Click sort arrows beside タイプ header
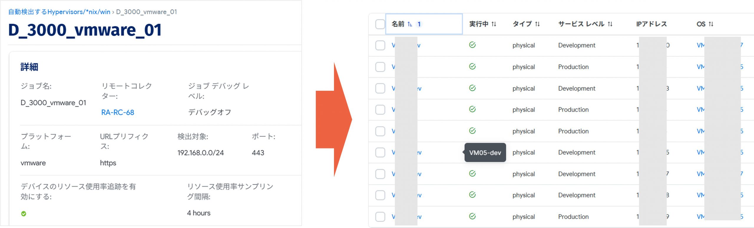Viewport: 754px width, 228px height. point(537,24)
